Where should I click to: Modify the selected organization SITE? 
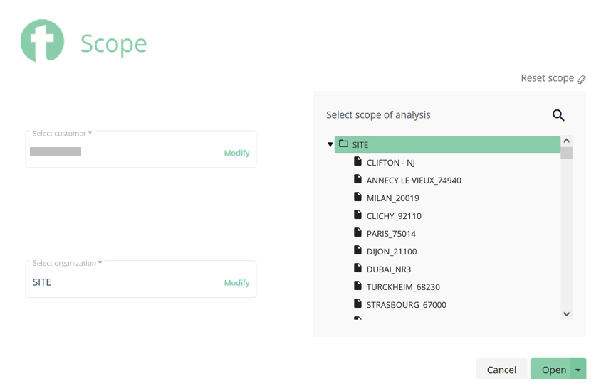pyautogui.click(x=237, y=282)
